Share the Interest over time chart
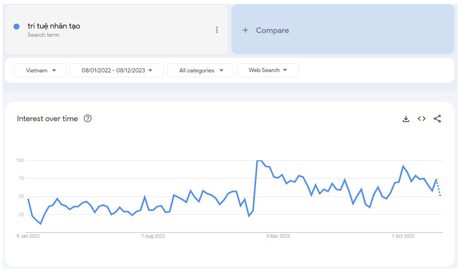The height and width of the screenshot is (272, 462). pyautogui.click(x=437, y=119)
